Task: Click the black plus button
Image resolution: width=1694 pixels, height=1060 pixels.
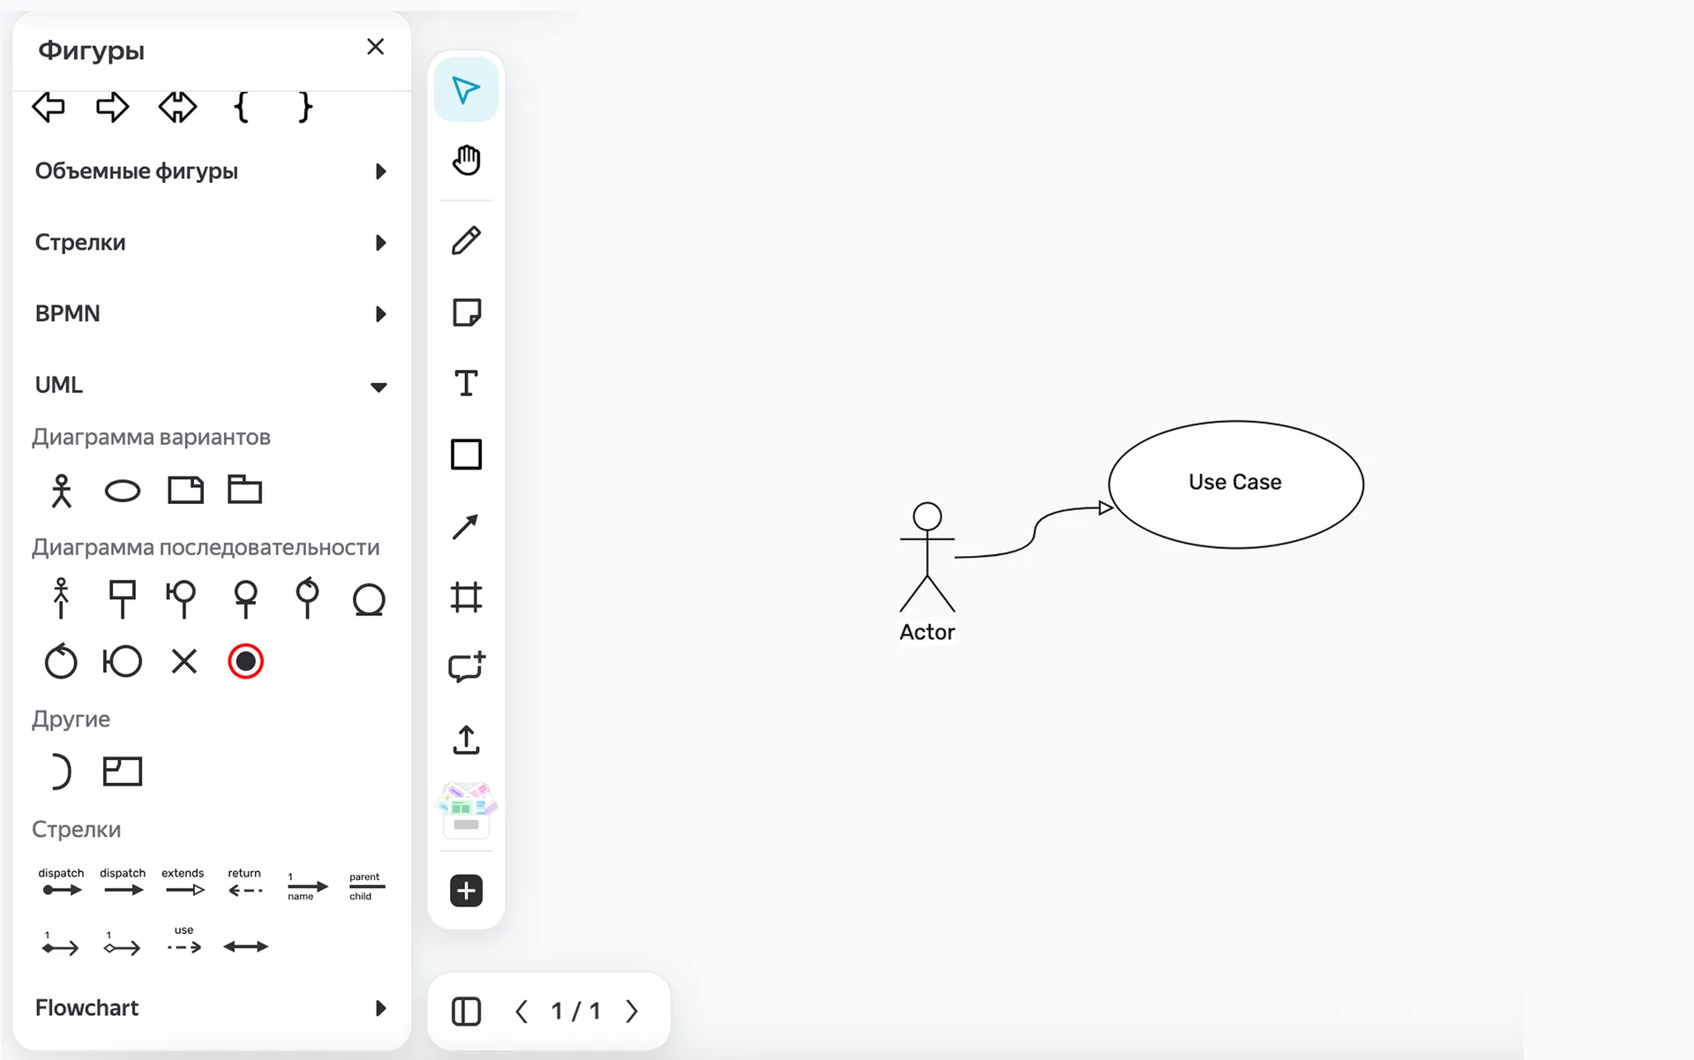Action: tap(466, 891)
